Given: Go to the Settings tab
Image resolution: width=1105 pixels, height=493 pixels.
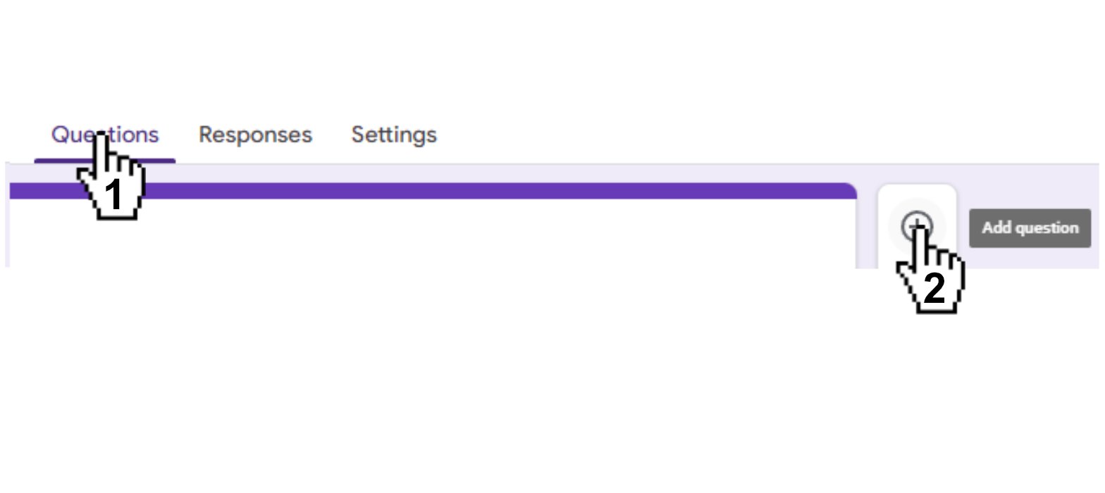Looking at the screenshot, I should pyautogui.click(x=394, y=135).
